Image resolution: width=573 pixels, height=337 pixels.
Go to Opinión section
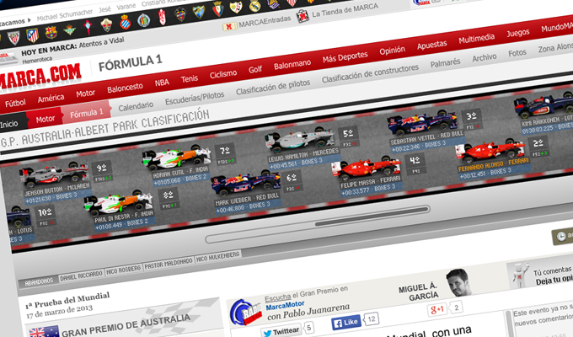click(x=392, y=51)
